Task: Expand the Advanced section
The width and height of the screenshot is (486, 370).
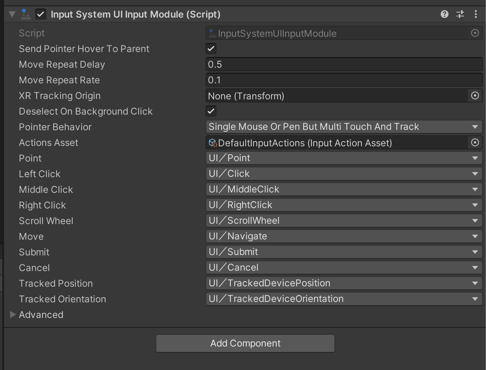Action: coord(13,314)
